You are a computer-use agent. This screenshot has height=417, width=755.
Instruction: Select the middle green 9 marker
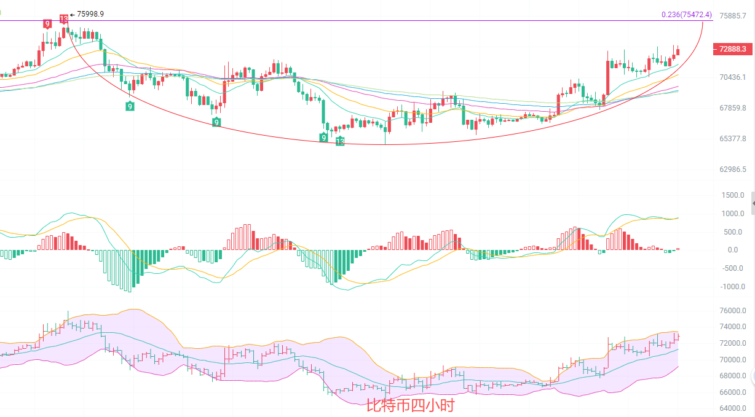pyautogui.click(x=216, y=123)
